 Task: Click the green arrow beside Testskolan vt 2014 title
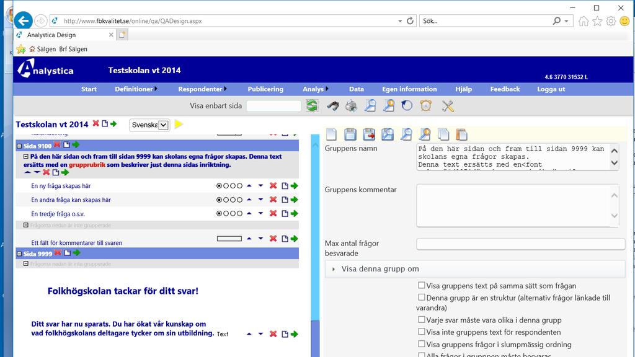(x=113, y=123)
